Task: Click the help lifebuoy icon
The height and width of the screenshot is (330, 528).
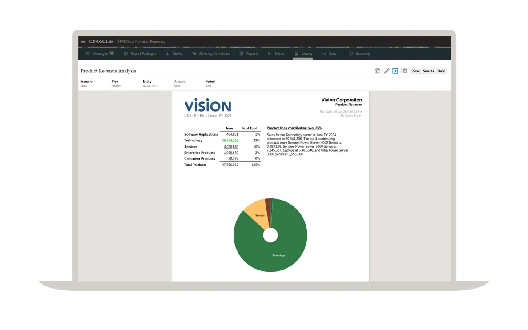Action: pos(378,71)
